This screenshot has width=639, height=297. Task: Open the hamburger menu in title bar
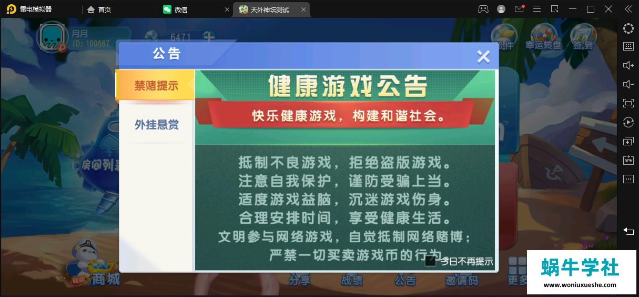tap(537, 9)
